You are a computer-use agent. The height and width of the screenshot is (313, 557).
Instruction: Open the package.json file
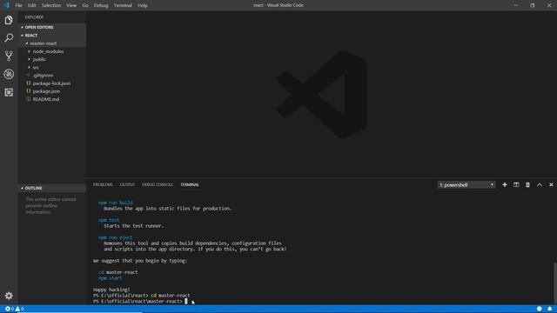pyautogui.click(x=52, y=91)
